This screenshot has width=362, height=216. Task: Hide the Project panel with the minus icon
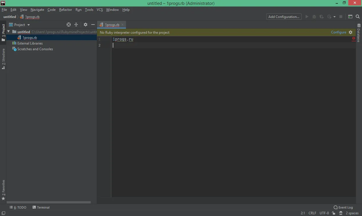coord(93,25)
